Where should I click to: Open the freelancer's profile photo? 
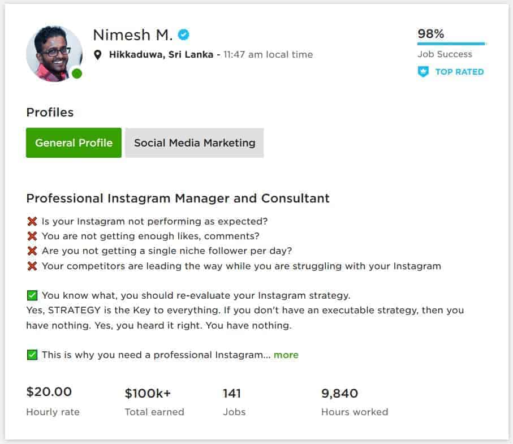[x=53, y=54]
